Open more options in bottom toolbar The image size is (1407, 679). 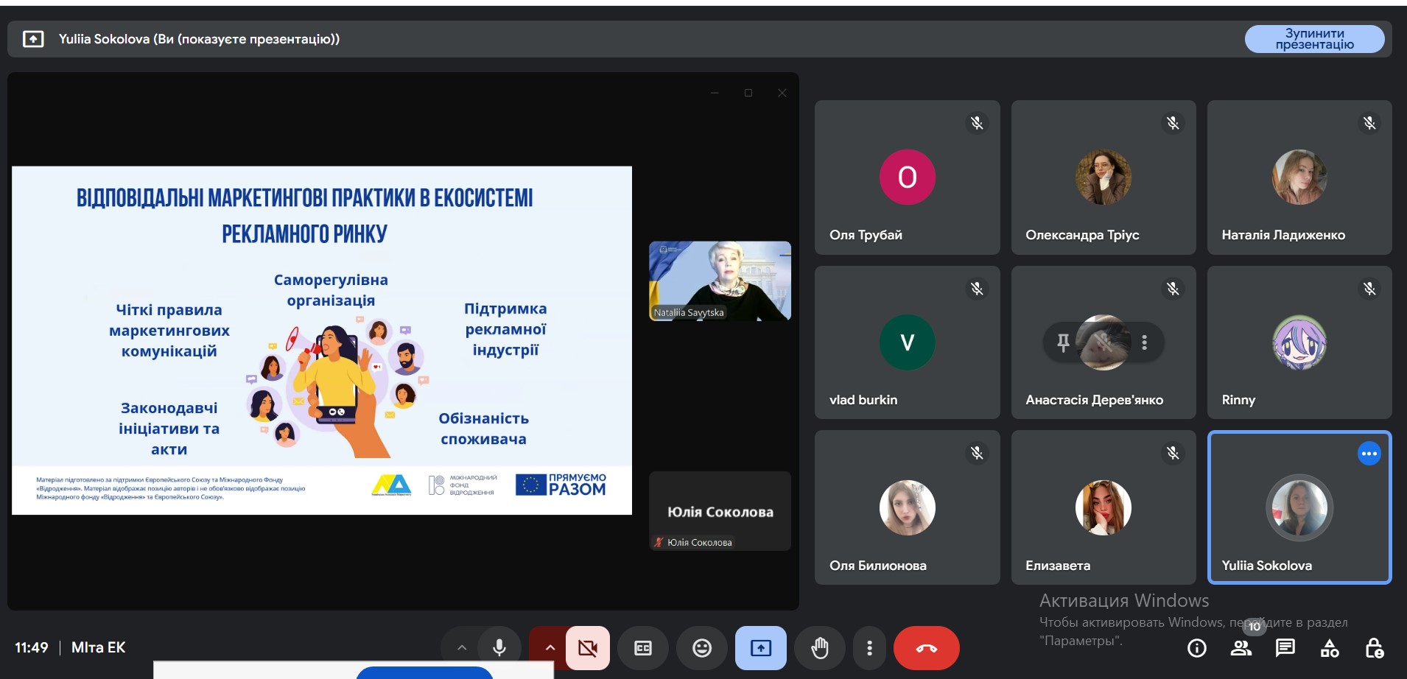pos(869,648)
